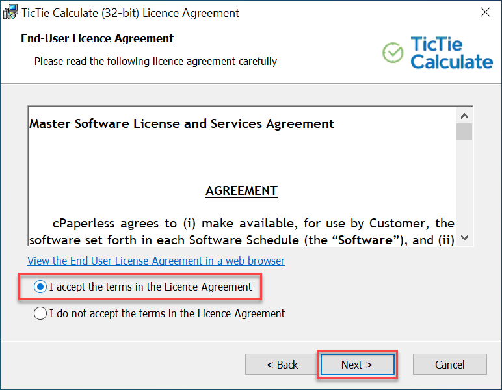The width and height of the screenshot is (502, 390).
Task: Select 'I do not accept the terms' radio button
Action: 40,313
